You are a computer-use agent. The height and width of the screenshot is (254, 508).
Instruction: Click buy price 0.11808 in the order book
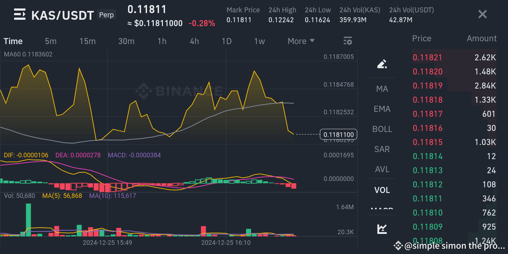click(427, 241)
